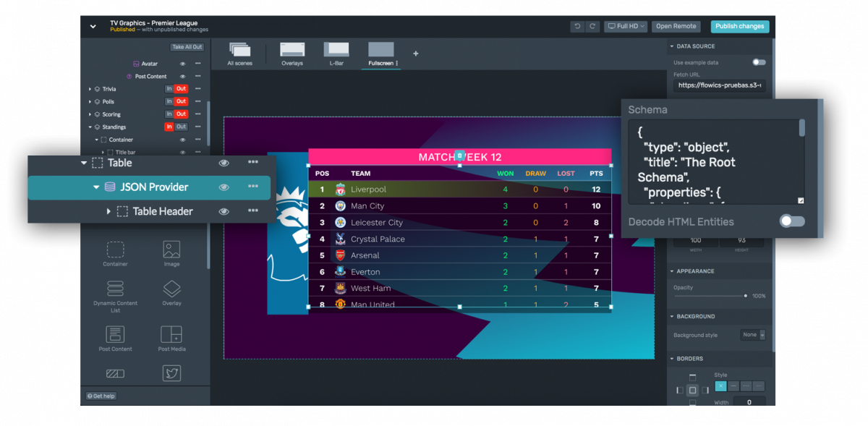Switch to Overlays scene tab

tap(292, 54)
